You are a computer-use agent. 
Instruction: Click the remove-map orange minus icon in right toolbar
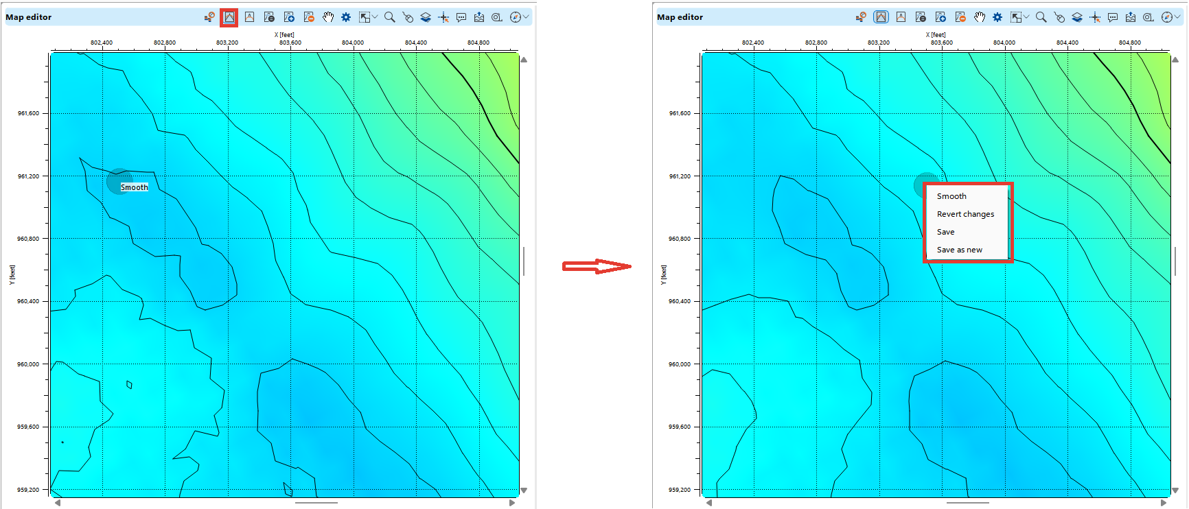[x=960, y=17]
